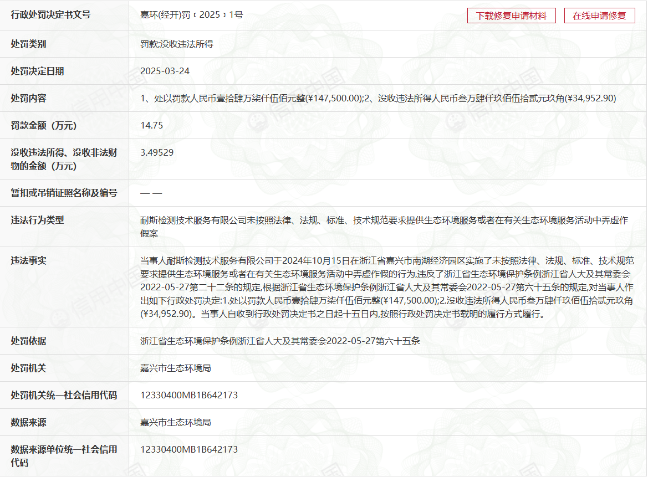
Task: Click the 处罚决定日期 row label
Action: 38,71
